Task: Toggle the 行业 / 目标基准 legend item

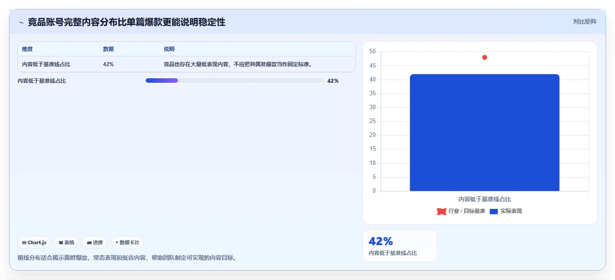Action: point(461,211)
